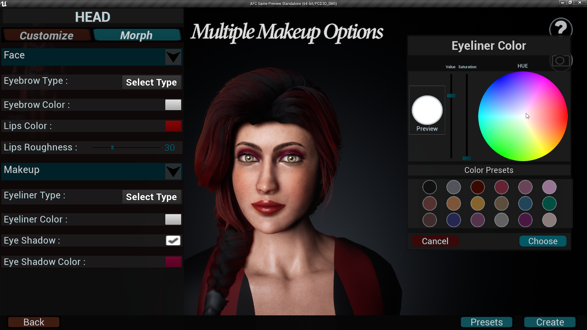
Task: Open the Face dropdown arrow
Action: tap(173, 57)
